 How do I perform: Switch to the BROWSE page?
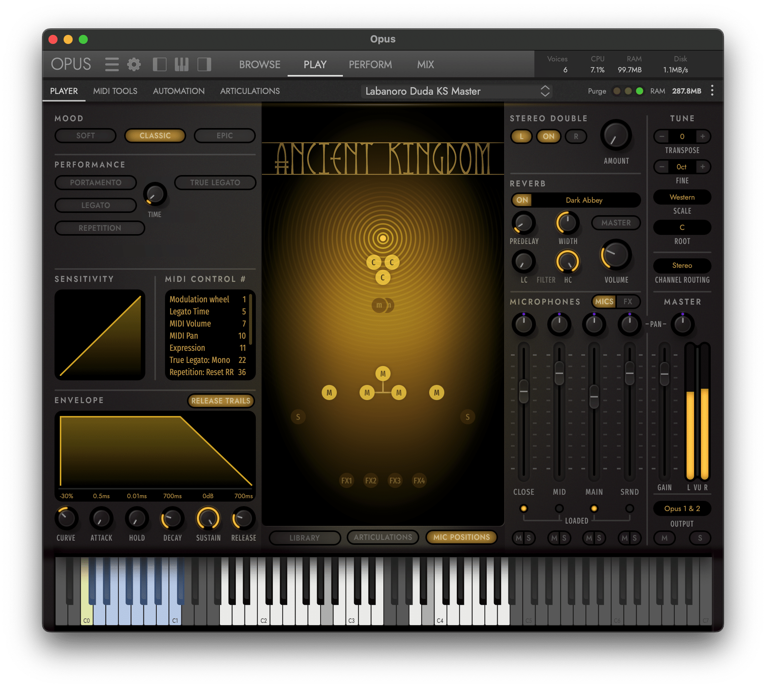pyautogui.click(x=260, y=64)
